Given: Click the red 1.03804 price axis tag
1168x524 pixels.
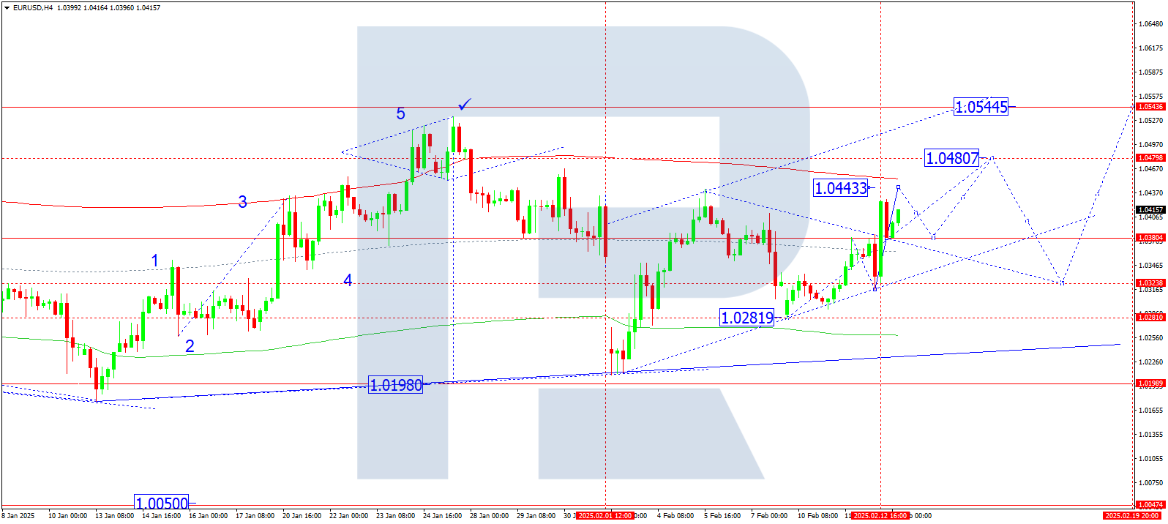Looking at the screenshot, I should (x=1150, y=238).
